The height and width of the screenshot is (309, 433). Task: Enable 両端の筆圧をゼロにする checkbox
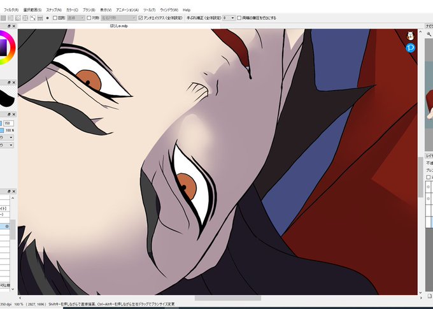click(x=239, y=18)
